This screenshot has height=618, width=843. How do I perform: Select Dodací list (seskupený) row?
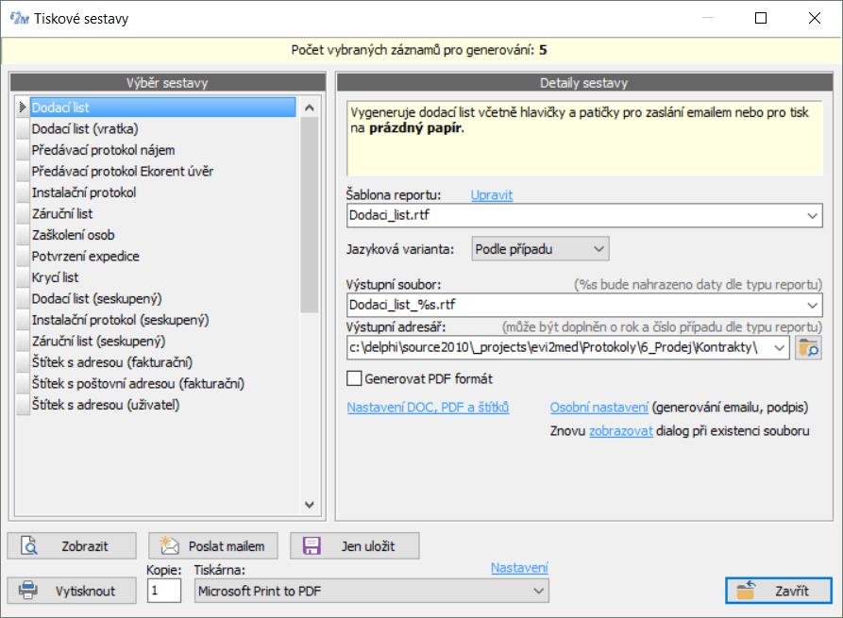tap(163, 299)
